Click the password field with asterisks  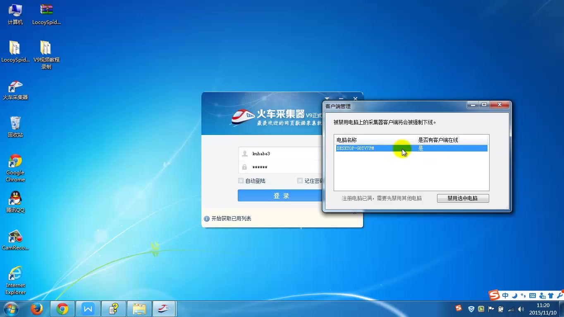tap(281, 167)
